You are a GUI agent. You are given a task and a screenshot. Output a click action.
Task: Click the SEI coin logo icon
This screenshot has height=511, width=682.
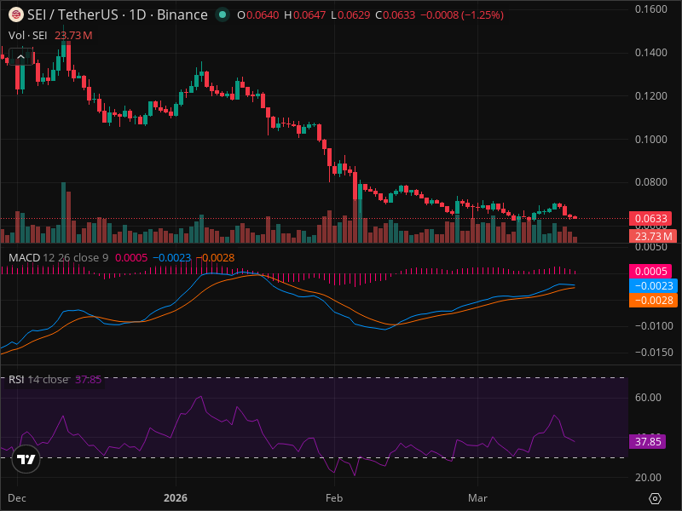pyautogui.click(x=16, y=14)
